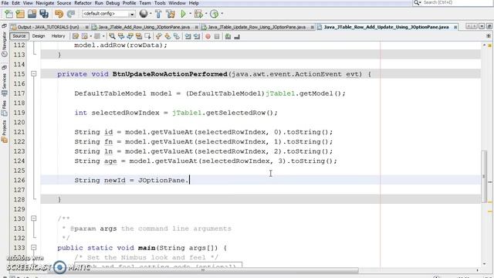
Task: Collapse the main method fold at line 133
Action: (34, 247)
